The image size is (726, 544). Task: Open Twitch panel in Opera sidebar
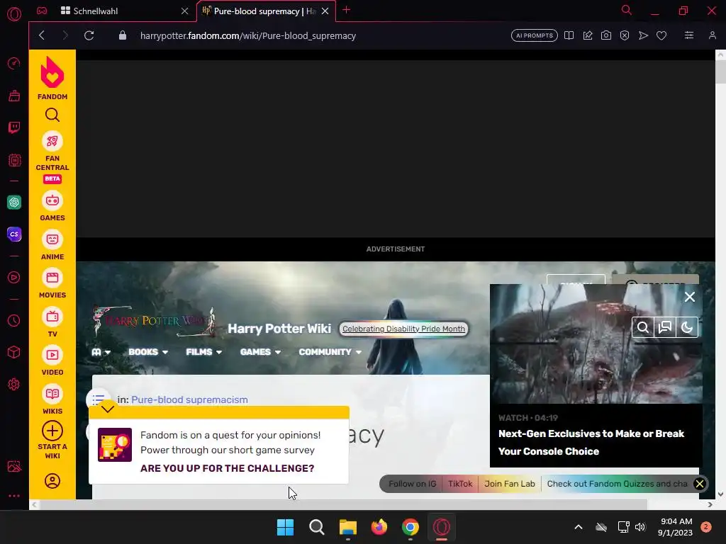click(x=14, y=127)
